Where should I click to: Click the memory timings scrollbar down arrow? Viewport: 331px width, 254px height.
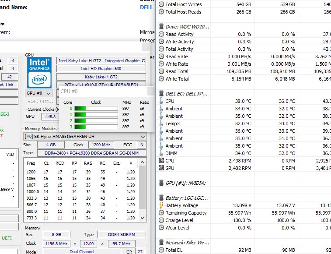click(x=142, y=218)
